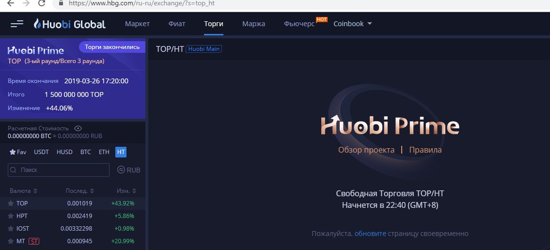Screen dimensions: 550x250
Task: Favorite the HPT pair star
Action: pos(11,216)
